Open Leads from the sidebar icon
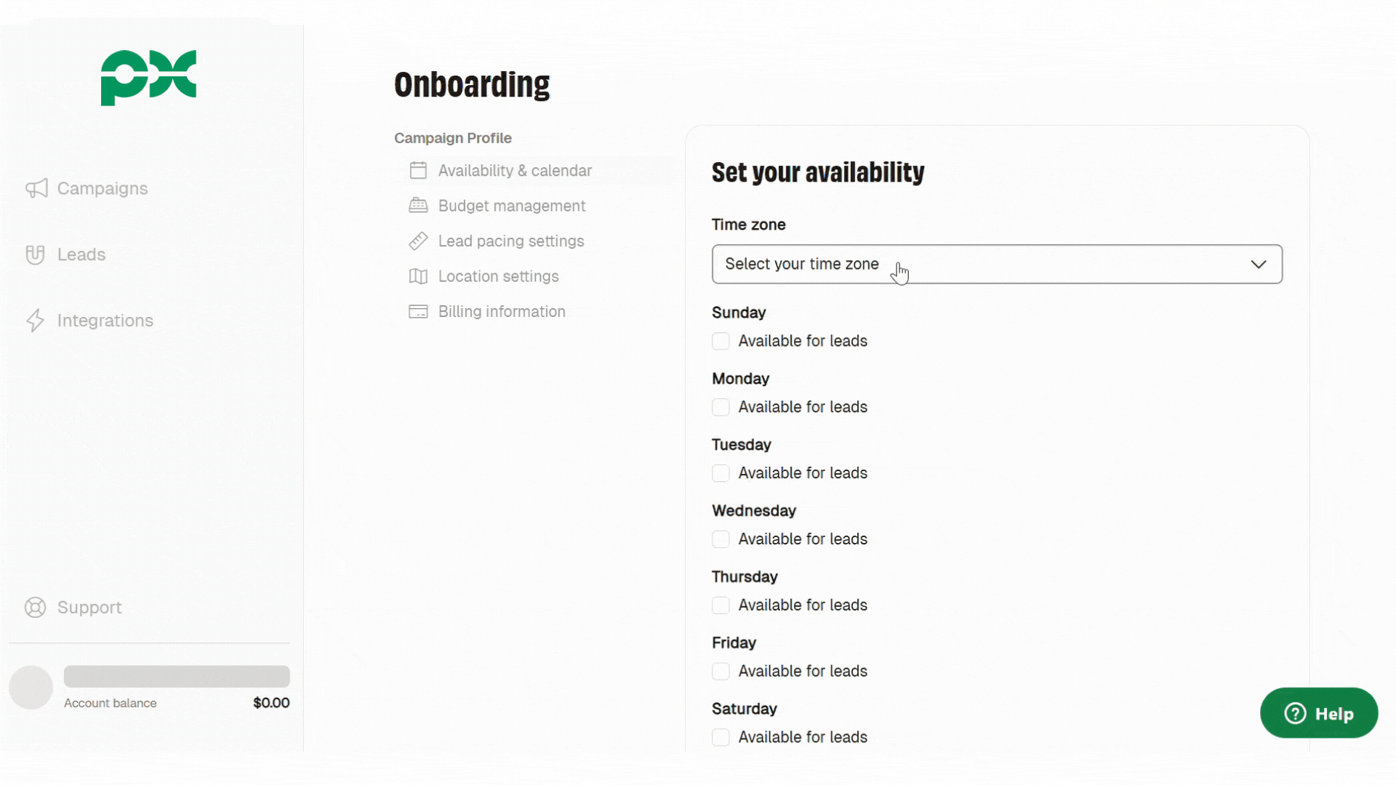Image resolution: width=1396 pixels, height=785 pixels. click(x=36, y=254)
